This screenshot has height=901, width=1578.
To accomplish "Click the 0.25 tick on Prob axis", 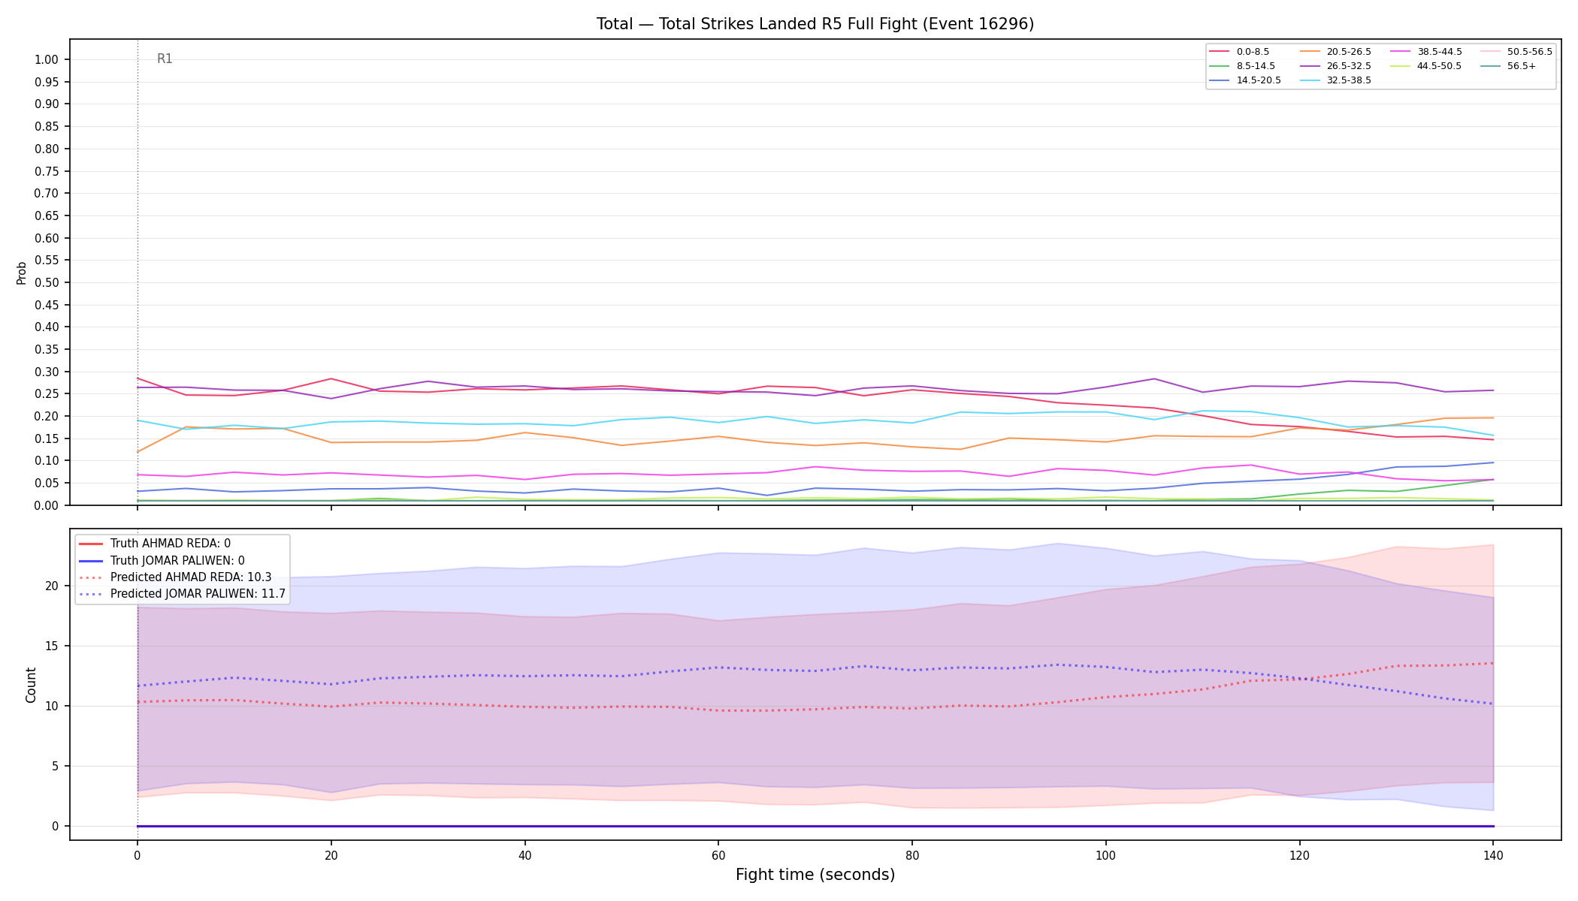I will pyautogui.click(x=47, y=394).
